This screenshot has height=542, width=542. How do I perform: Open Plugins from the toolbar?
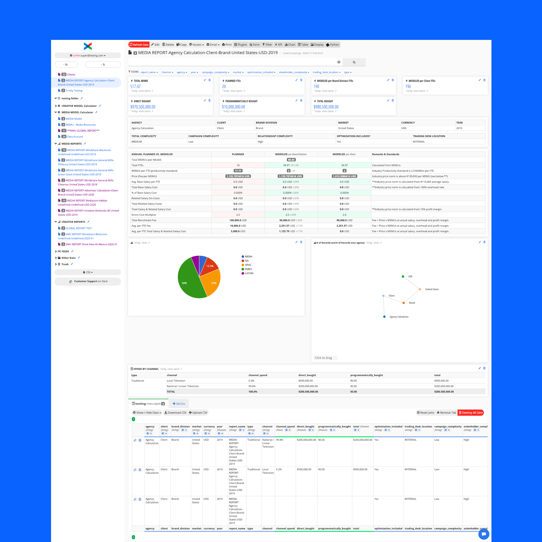(240, 45)
